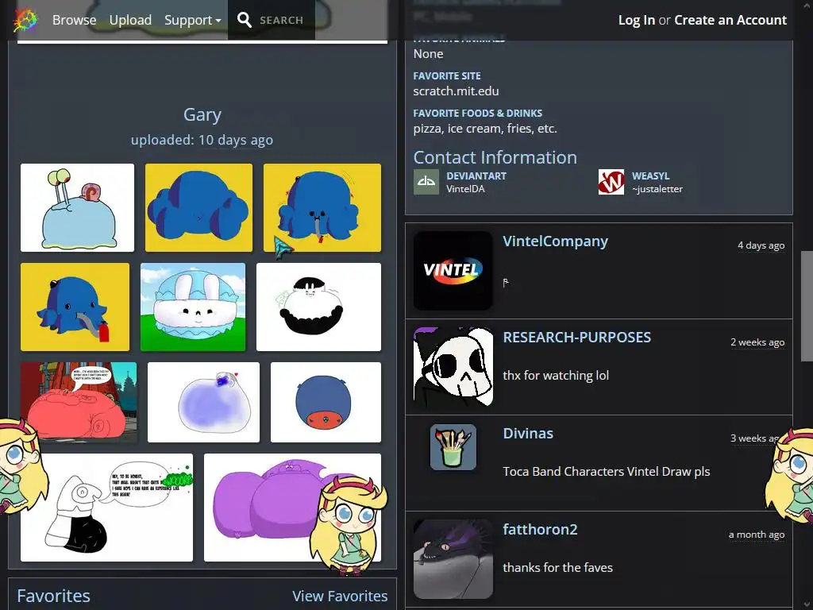Click the ~justaletter username text
The height and width of the screenshot is (610, 813).
coord(657,189)
